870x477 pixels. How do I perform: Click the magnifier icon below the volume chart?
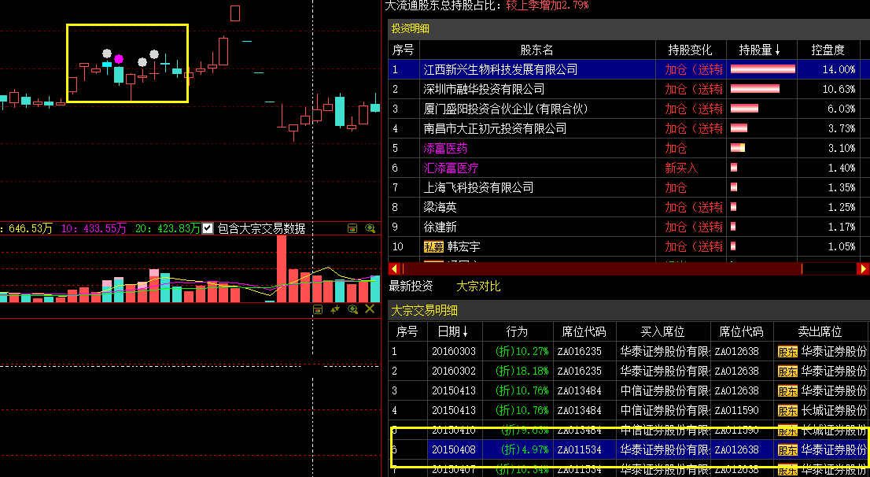click(x=353, y=309)
